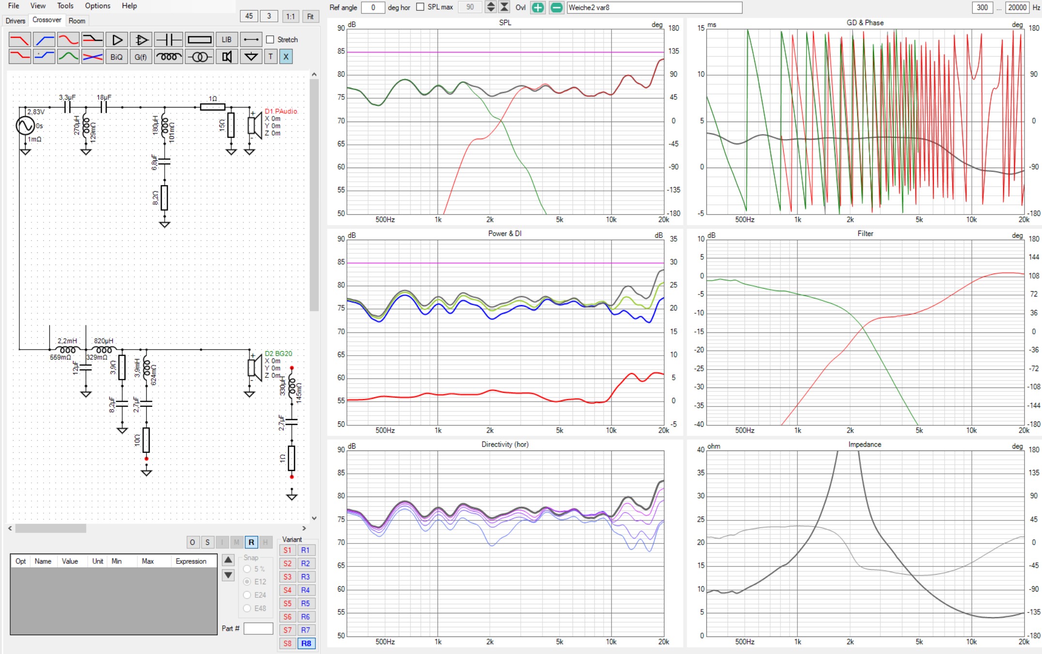Viewport: 1042px width, 654px height.
Task: Insert a loudspeaker driver component
Action: click(x=226, y=57)
